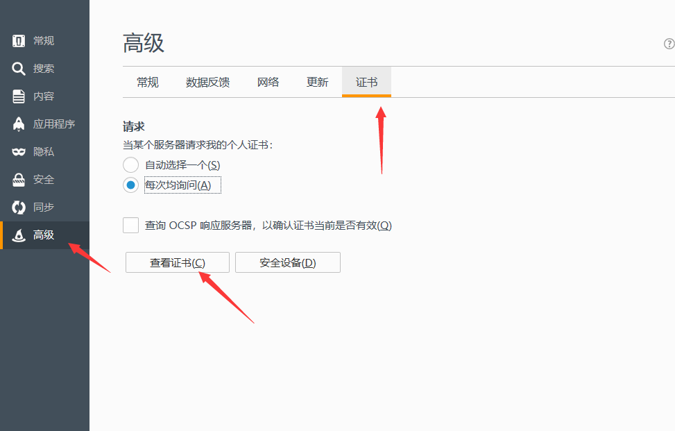Open 常规 label in the sidebar
This screenshot has width=675, height=431.
pos(44,41)
